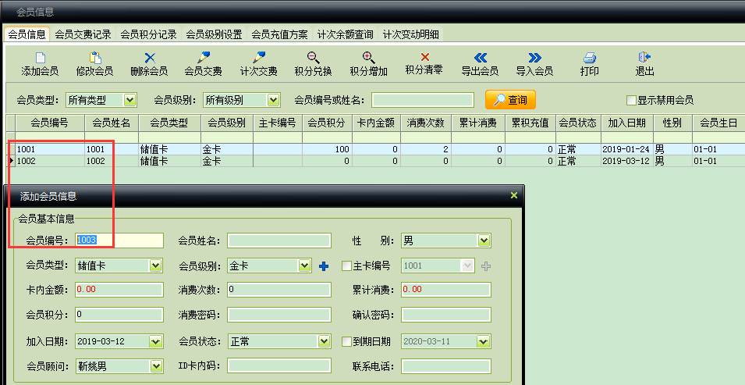Click the 会员积分 cell showing 100
745x385 pixels.
327,149
